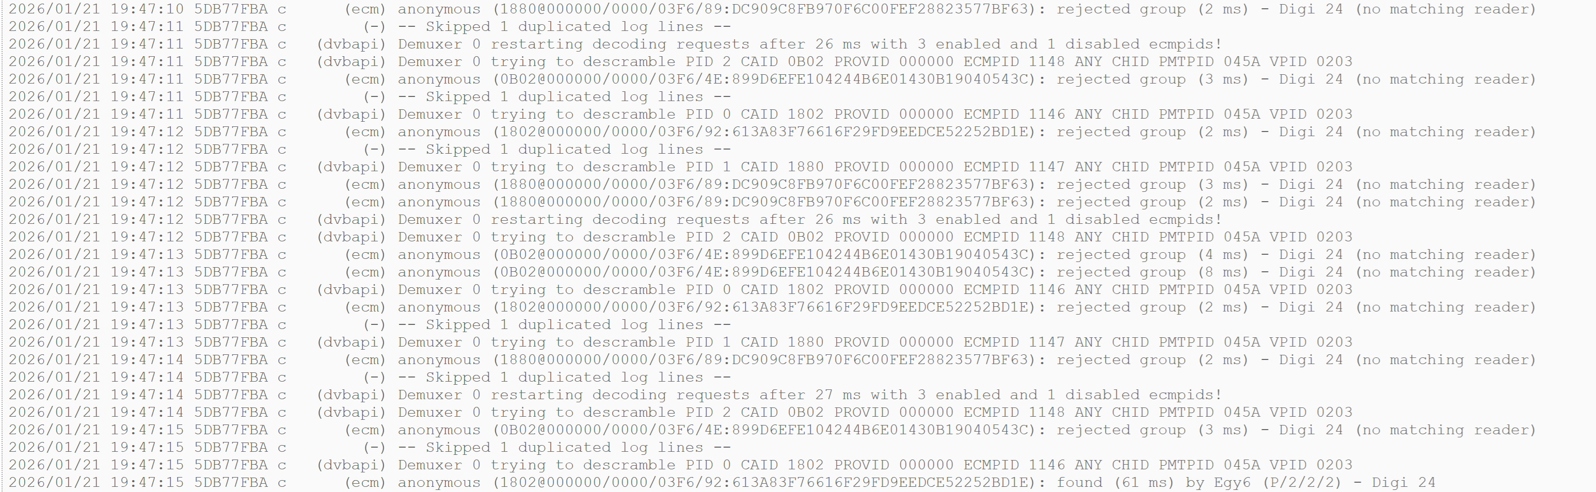Select the 19:47:13 Skipped duplicated lines entry
Image resolution: width=1596 pixels, height=492 pixels.
(370, 325)
